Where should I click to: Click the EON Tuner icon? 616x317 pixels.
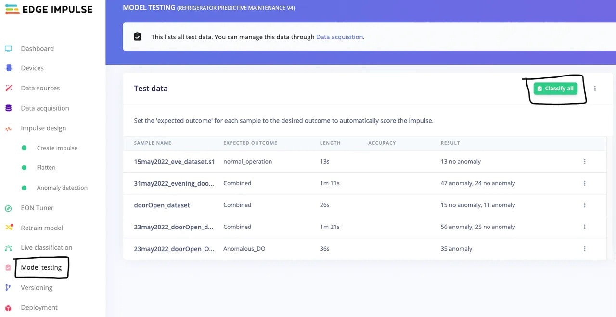[x=8, y=208]
